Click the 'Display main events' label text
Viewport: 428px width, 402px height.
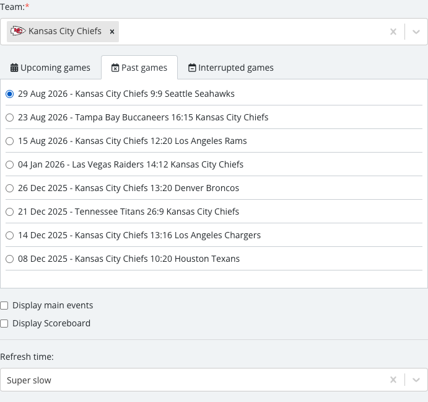53,305
